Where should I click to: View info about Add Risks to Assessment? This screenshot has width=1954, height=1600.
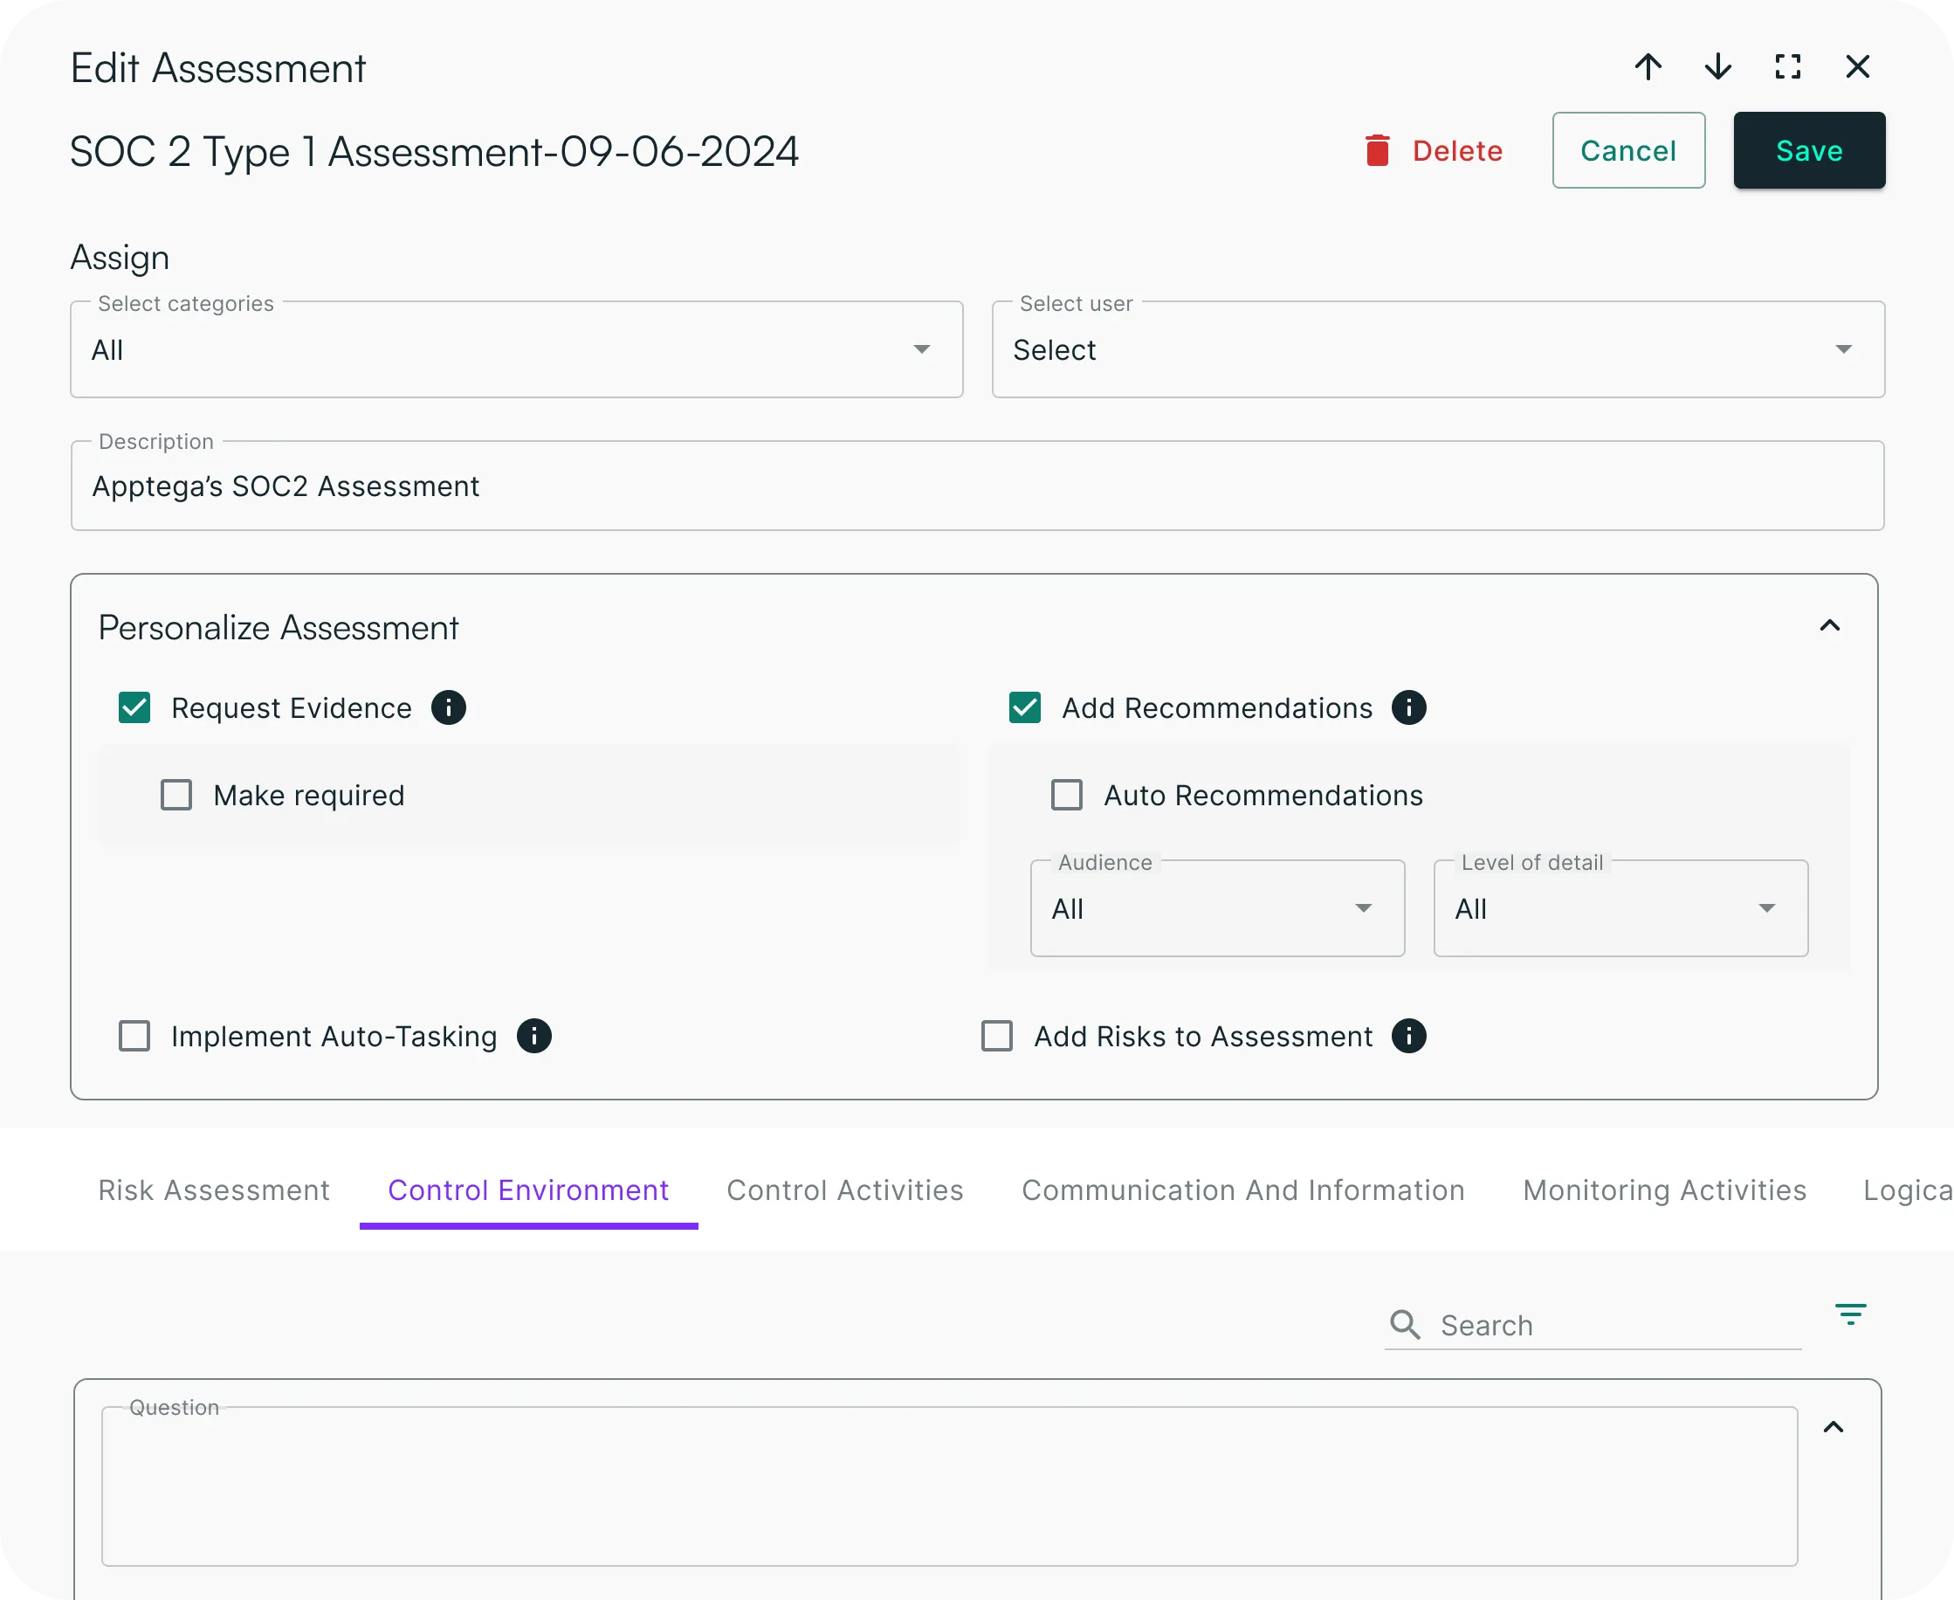(x=1408, y=1036)
